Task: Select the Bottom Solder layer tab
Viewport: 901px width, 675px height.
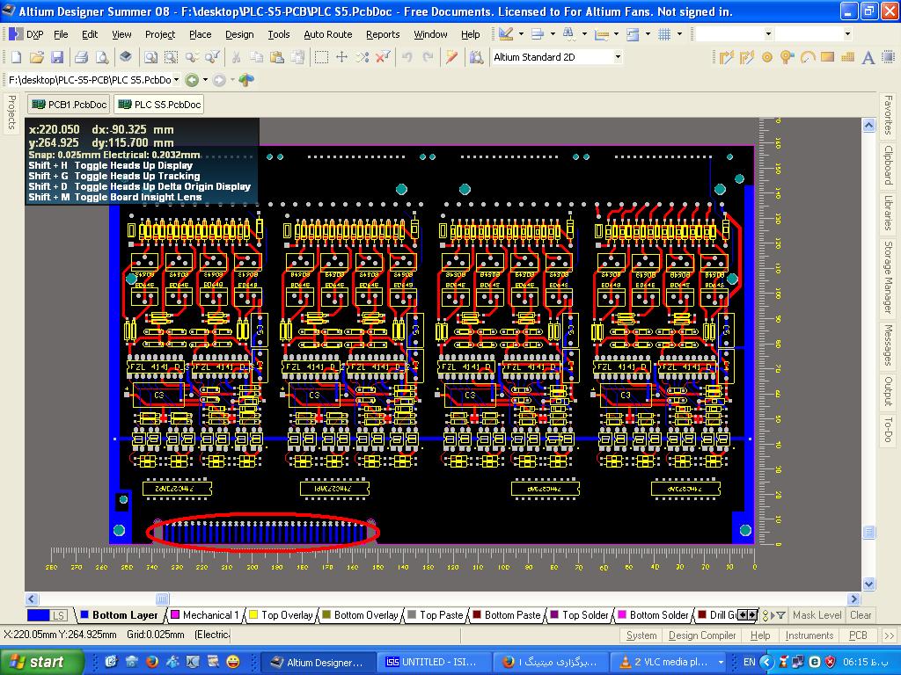Action: click(x=654, y=614)
